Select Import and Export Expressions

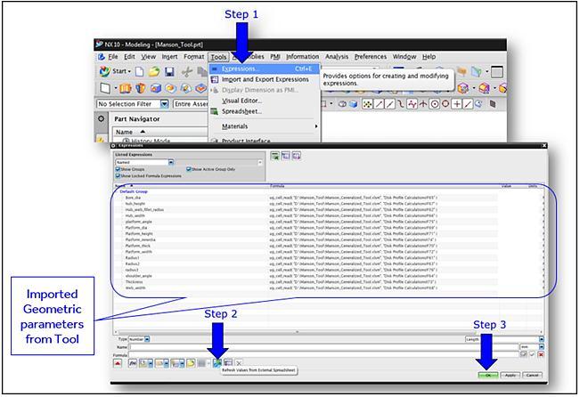coord(264,79)
